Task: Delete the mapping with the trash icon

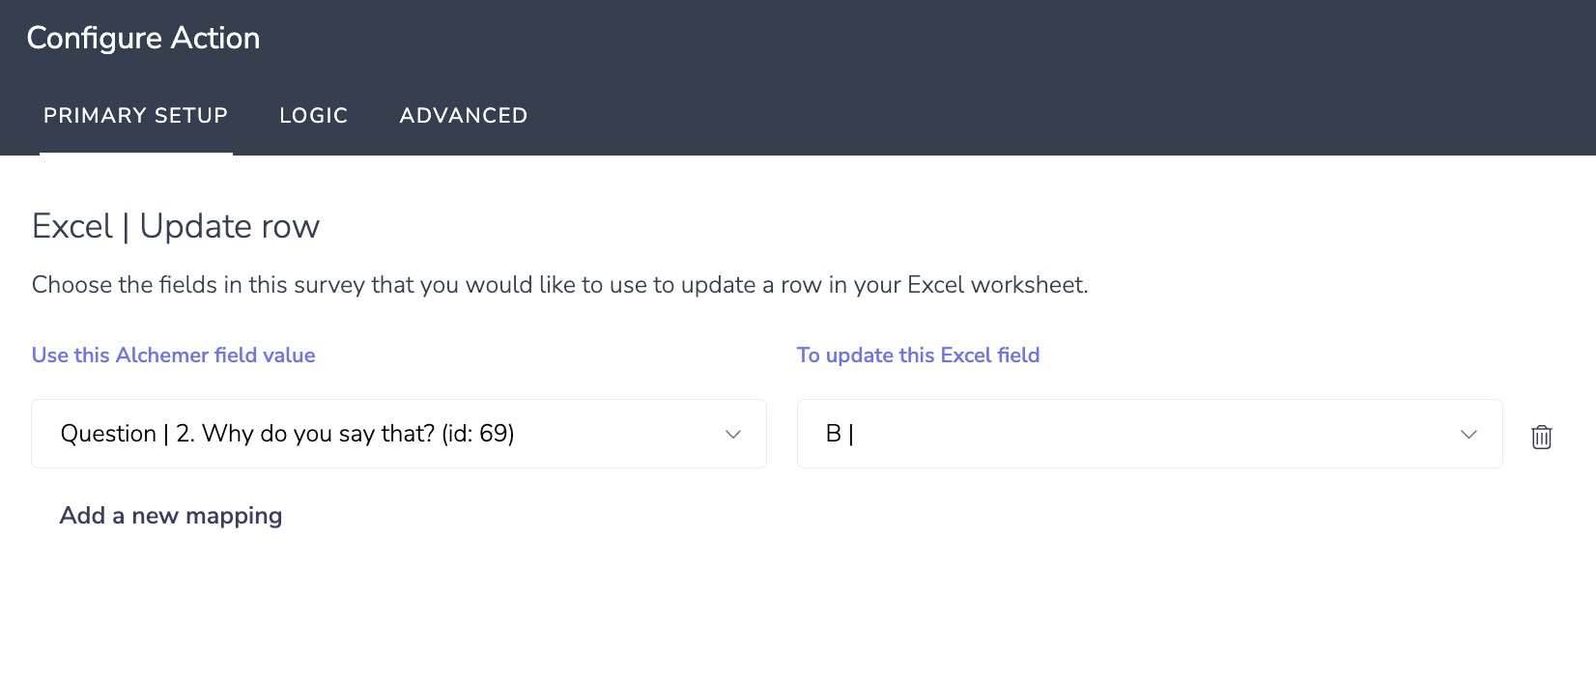Action: (1541, 437)
